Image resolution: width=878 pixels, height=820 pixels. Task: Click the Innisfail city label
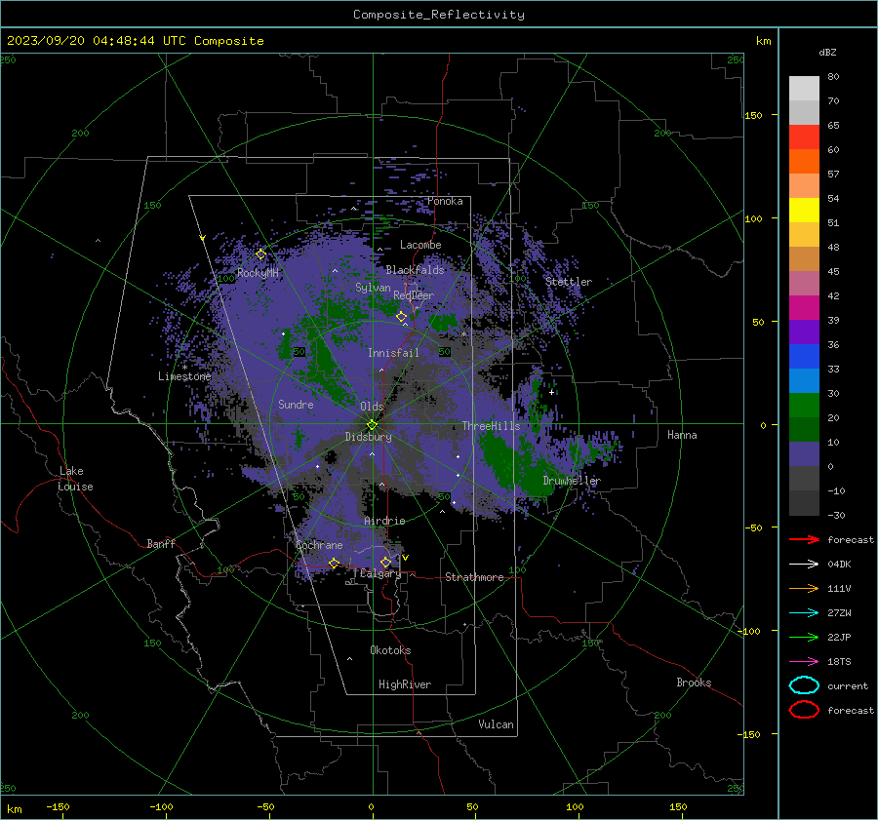click(x=393, y=353)
